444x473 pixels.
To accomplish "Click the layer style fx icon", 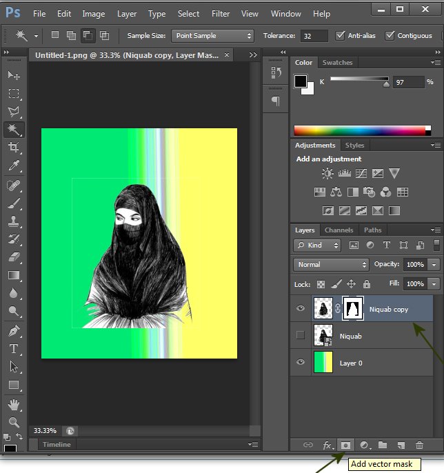I will [x=328, y=445].
